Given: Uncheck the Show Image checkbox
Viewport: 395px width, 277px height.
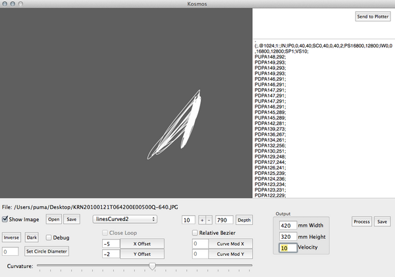Looking at the screenshot, I should (5, 219).
